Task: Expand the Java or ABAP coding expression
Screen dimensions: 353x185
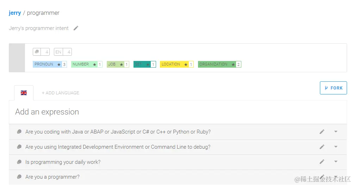Action: [x=336, y=132]
